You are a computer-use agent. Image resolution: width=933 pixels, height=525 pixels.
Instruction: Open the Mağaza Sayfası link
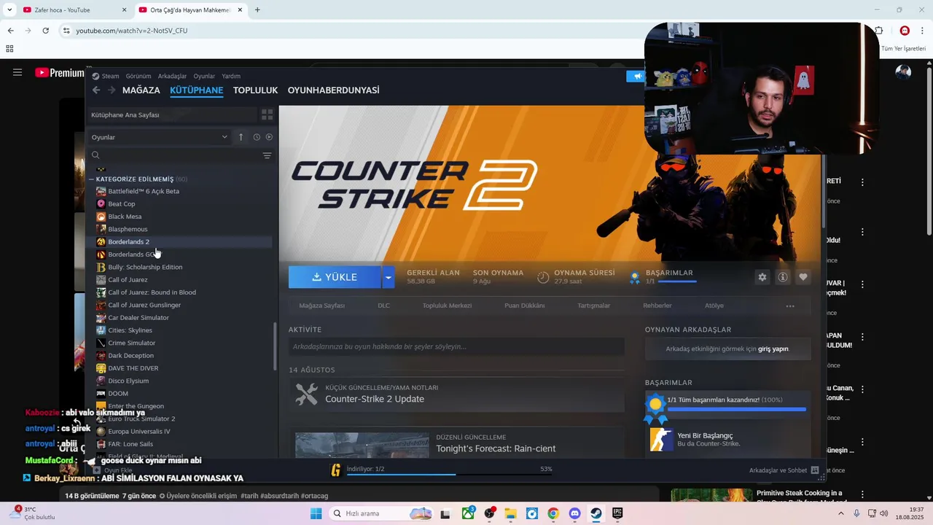point(322,306)
